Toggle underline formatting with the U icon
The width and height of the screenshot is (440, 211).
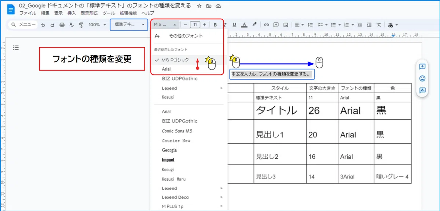[x=235, y=25]
